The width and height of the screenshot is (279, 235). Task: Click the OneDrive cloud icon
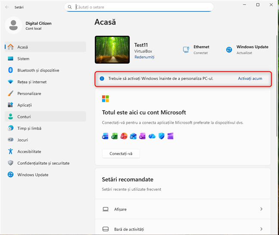(x=152, y=136)
